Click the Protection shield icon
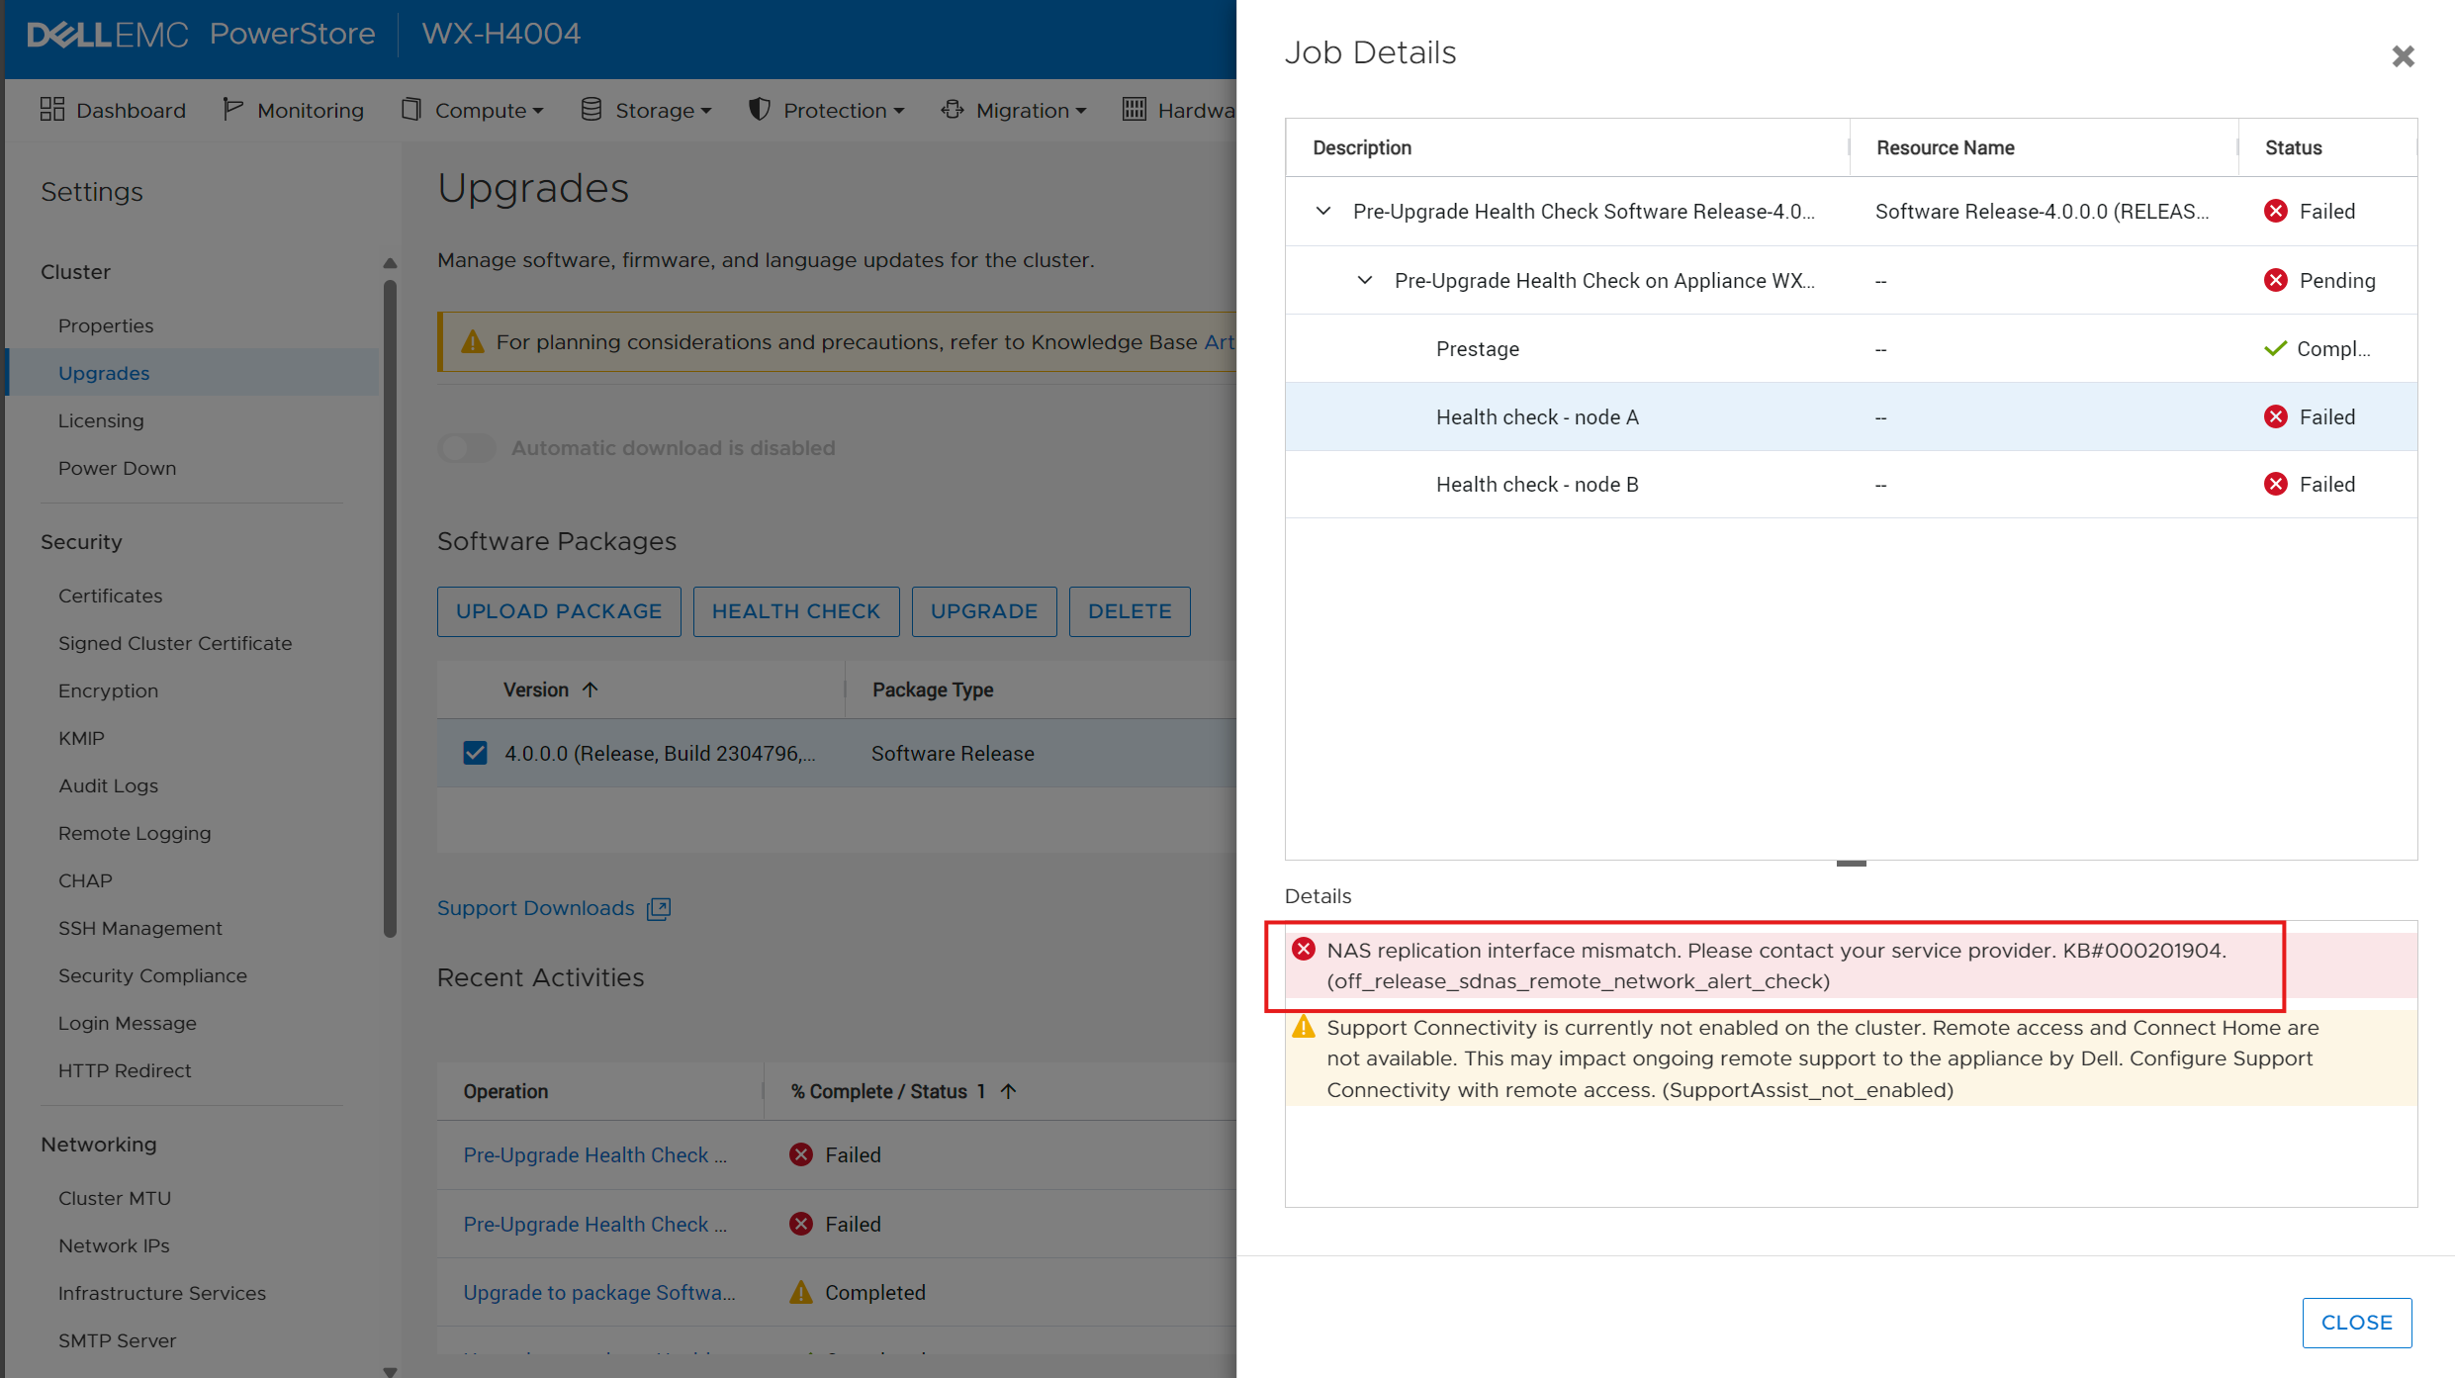This screenshot has width=2455, height=1378. pyautogui.click(x=759, y=109)
